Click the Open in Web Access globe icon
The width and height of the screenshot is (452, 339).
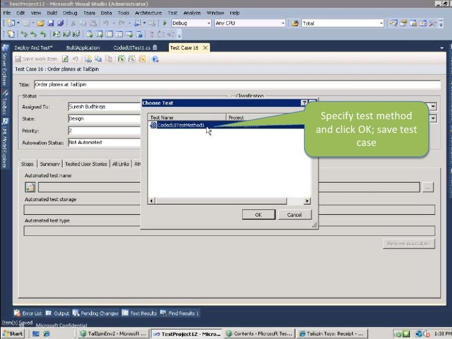[x=155, y=59]
